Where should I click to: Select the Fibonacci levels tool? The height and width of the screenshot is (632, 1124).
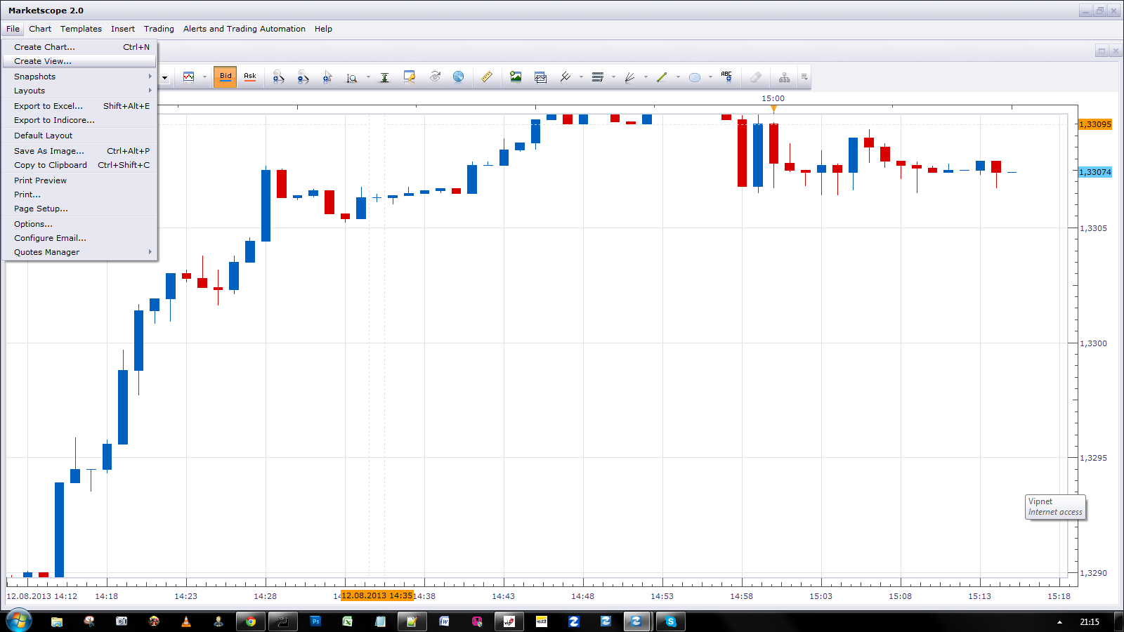pyautogui.click(x=598, y=77)
